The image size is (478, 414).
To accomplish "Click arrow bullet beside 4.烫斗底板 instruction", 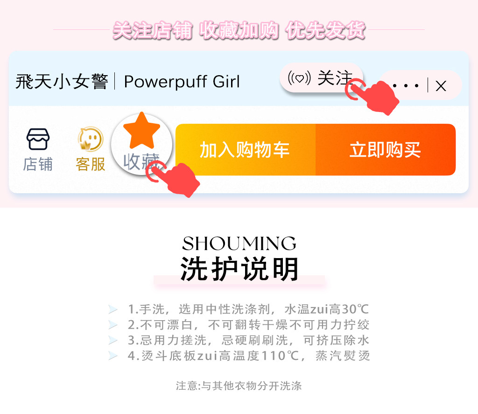I will click(113, 356).
